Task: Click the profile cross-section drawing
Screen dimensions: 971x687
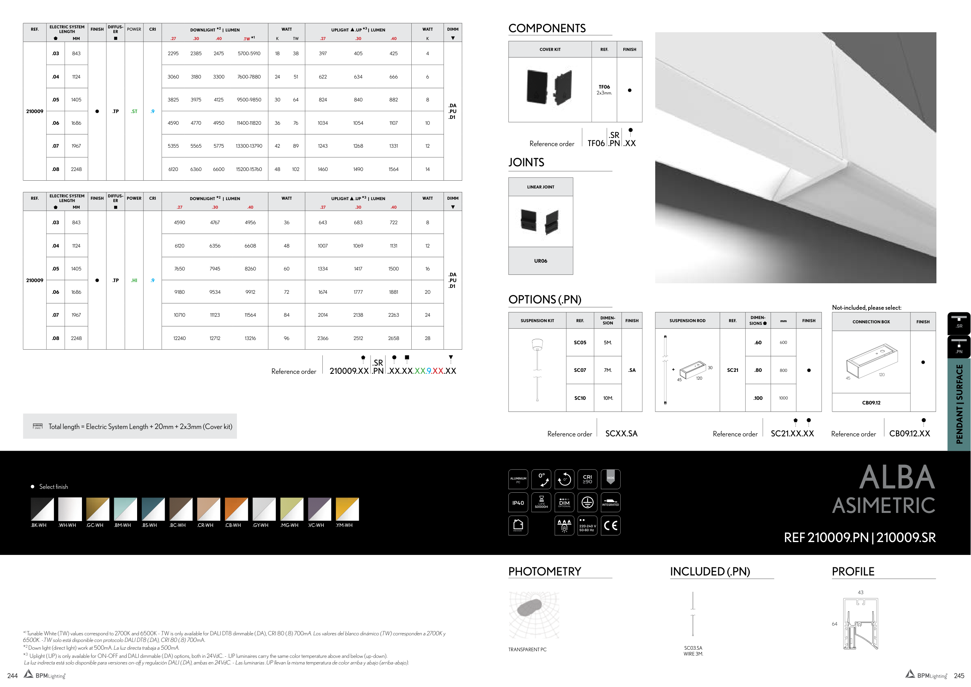Action: (x=861, y=624)
